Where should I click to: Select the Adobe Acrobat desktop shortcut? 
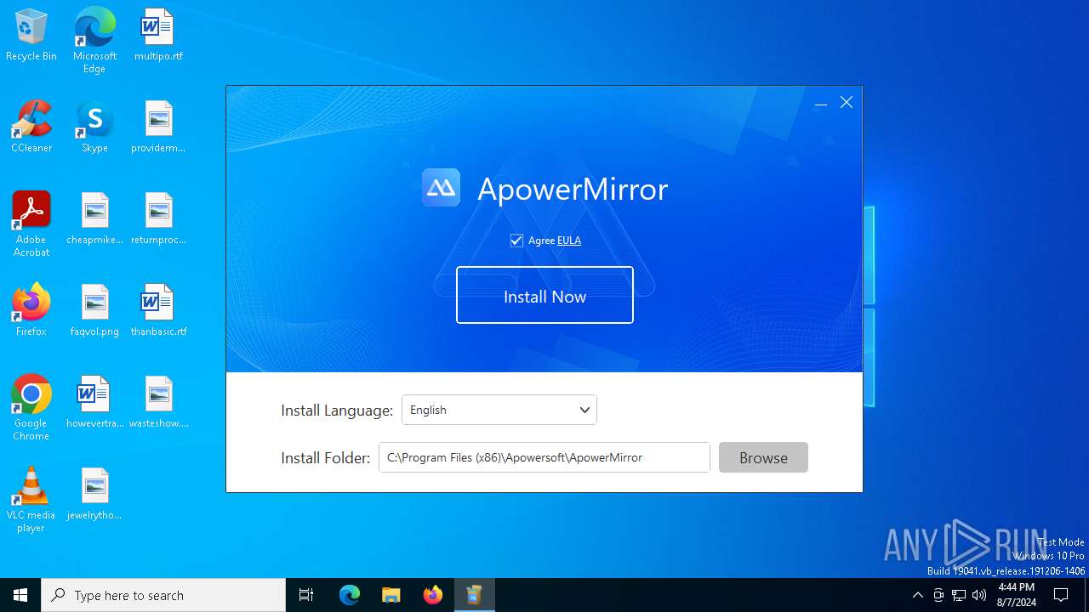tap(31, 224)
